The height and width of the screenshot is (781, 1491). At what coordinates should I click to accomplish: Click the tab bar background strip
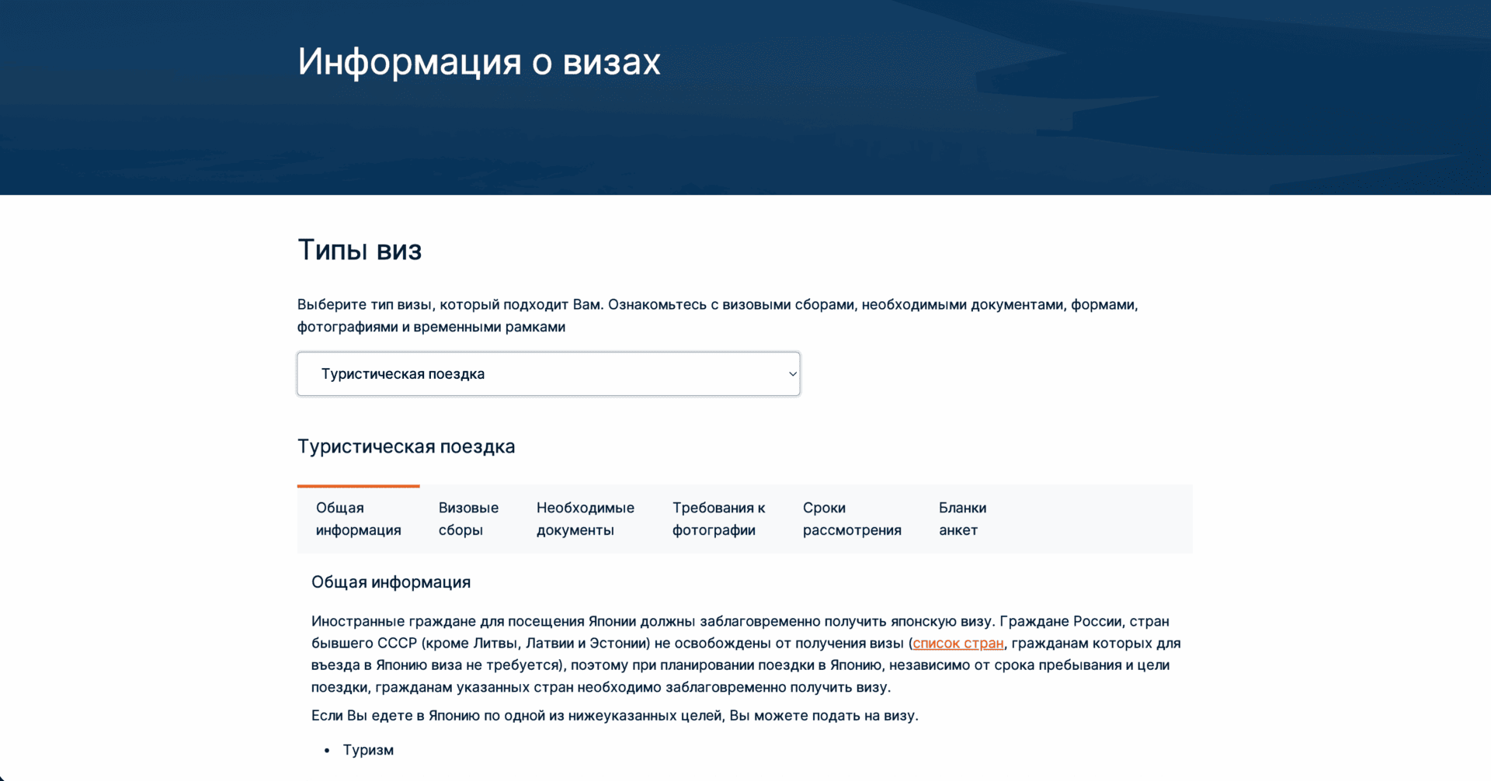tap(1087, 519)
